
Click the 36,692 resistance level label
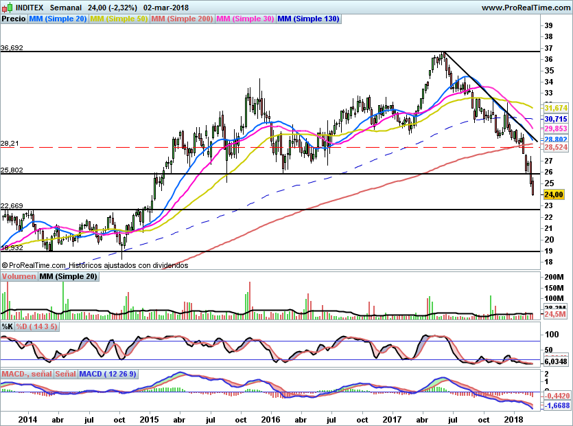pyautogui.click(x=12, y=48)
